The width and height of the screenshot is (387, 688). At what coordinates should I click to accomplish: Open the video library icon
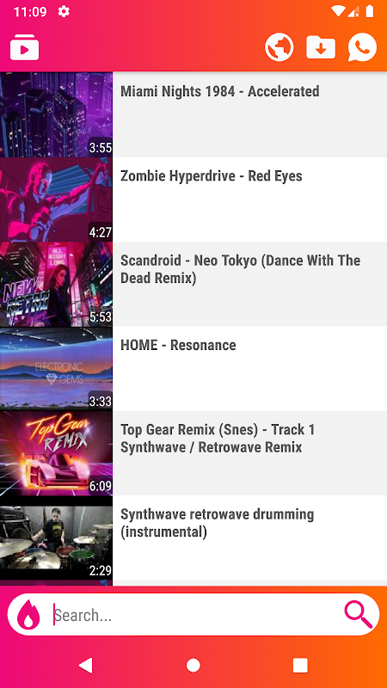tap(25, 47)
